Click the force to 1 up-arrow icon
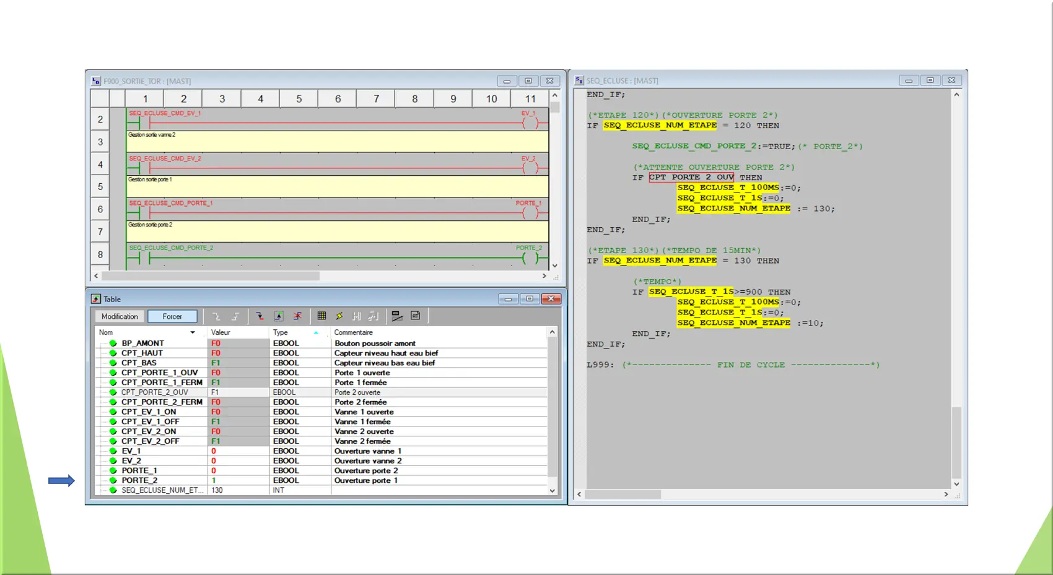This screenshot has width=1053, height=575. tap(279, 316)
